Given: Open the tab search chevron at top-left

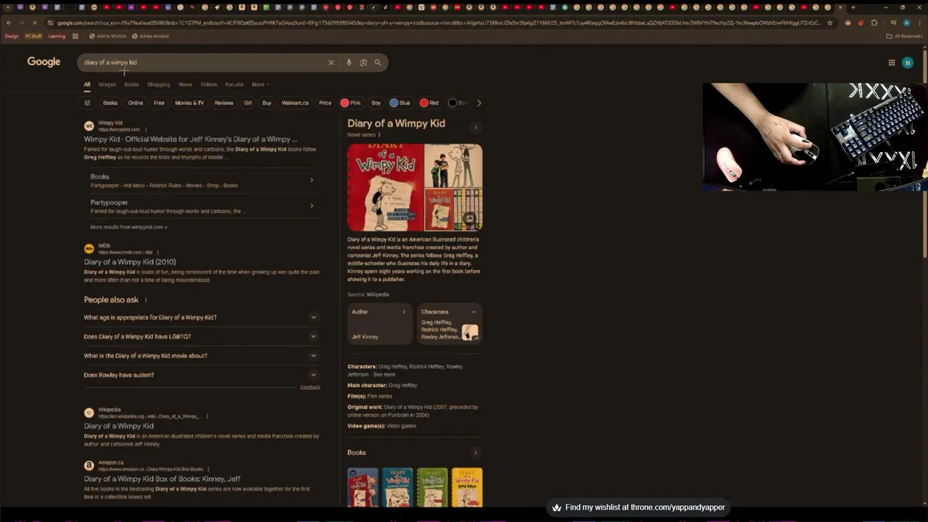Looking at the screenshot, I should tap(7, 7).
